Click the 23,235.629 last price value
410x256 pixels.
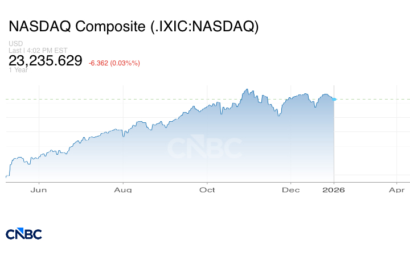click(x=46, y=61)
